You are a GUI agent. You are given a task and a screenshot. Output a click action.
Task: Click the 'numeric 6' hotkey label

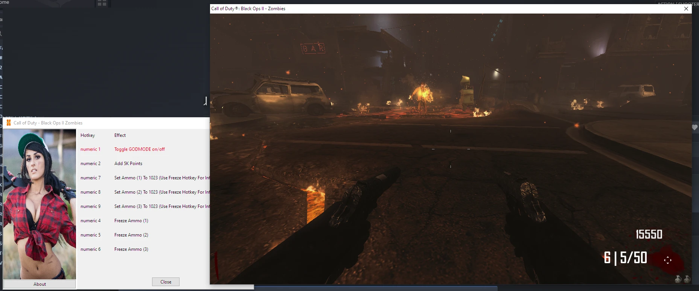90,249
